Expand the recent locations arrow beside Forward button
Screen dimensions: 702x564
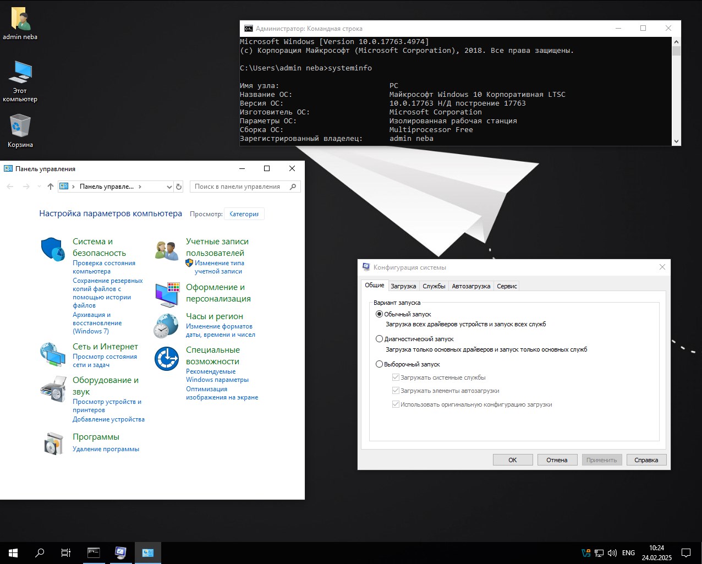click(x=39, y=187)
